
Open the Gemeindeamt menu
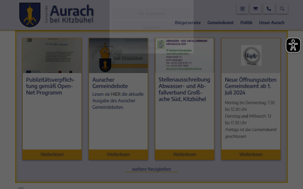[x=221, y=23]
